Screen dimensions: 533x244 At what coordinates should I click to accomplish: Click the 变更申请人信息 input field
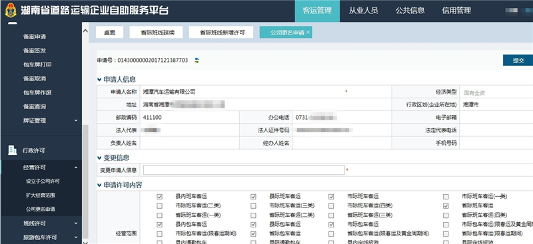(244, 170)
